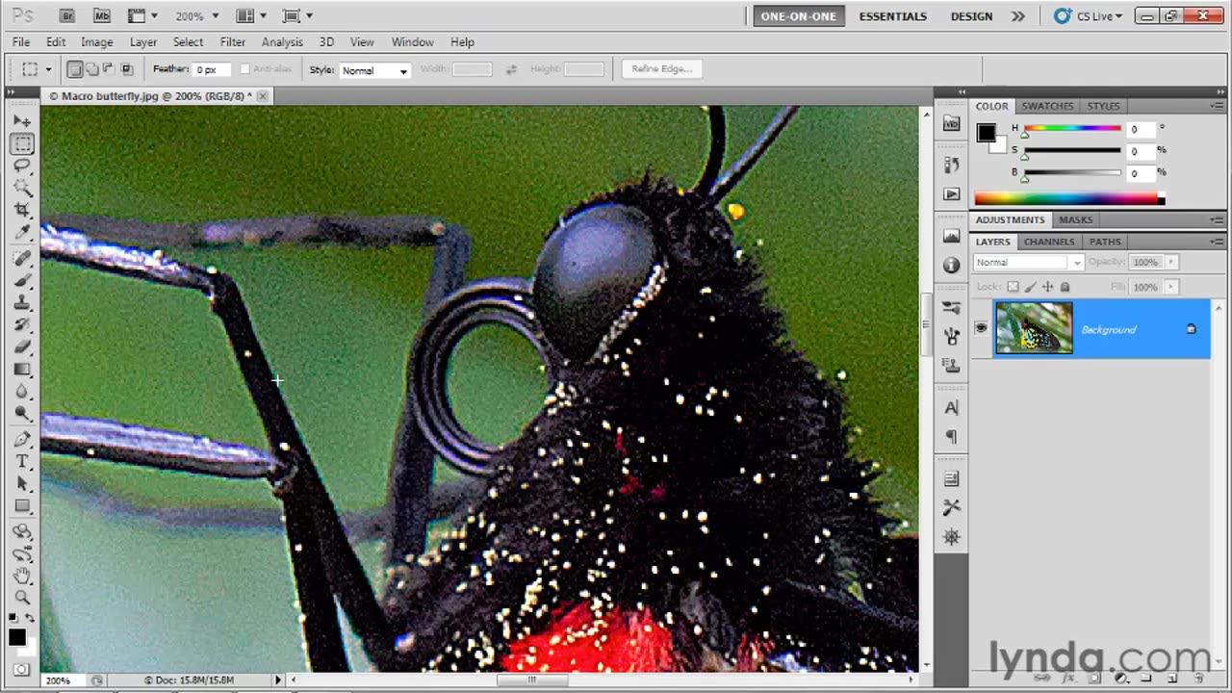Viewport: 1232px width, 693px height.
Task: Select the 3D Object Rotate tool
Action: tap(22, 532)
